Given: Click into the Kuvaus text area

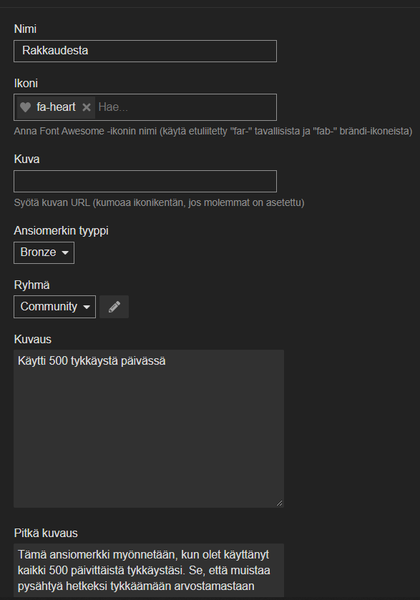Looking at the screenshot, I should point(149,428).
